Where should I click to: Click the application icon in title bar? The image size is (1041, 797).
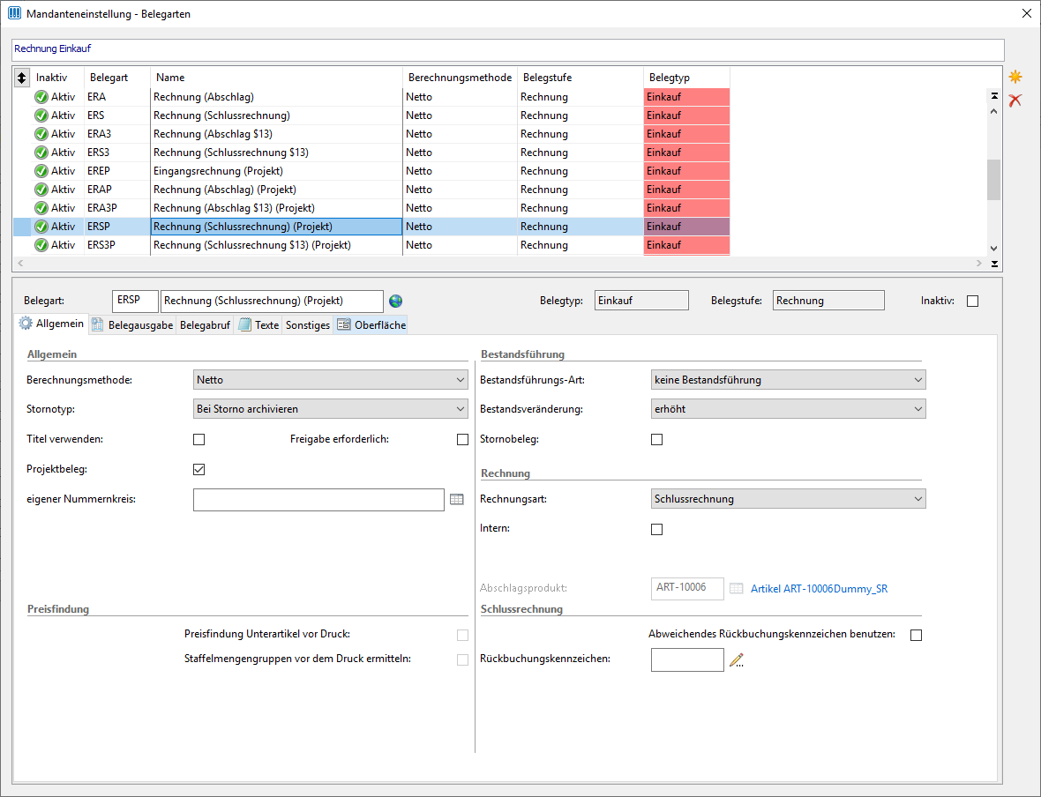click(14, 13)
